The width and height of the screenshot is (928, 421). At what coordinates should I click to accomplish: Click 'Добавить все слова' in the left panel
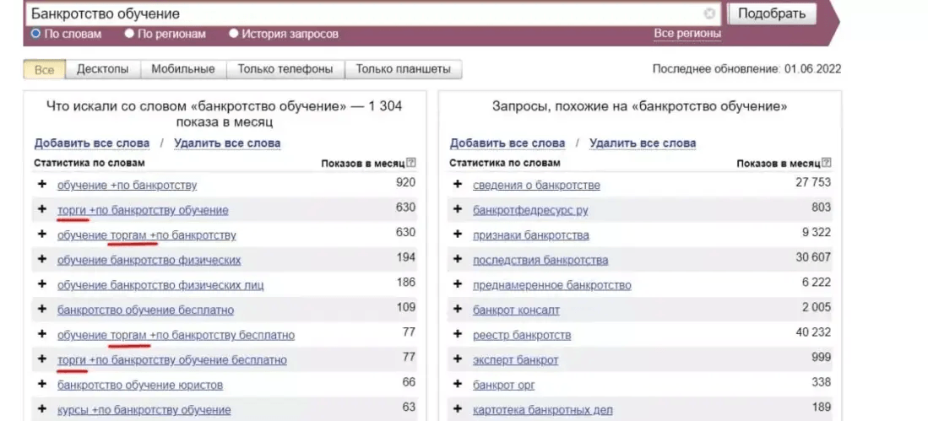point(92,143)
